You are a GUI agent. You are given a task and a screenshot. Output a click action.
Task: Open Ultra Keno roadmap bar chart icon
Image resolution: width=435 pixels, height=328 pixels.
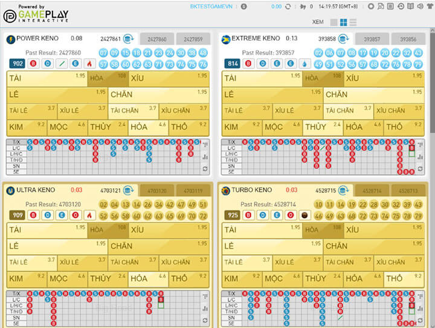pos(205,309)
